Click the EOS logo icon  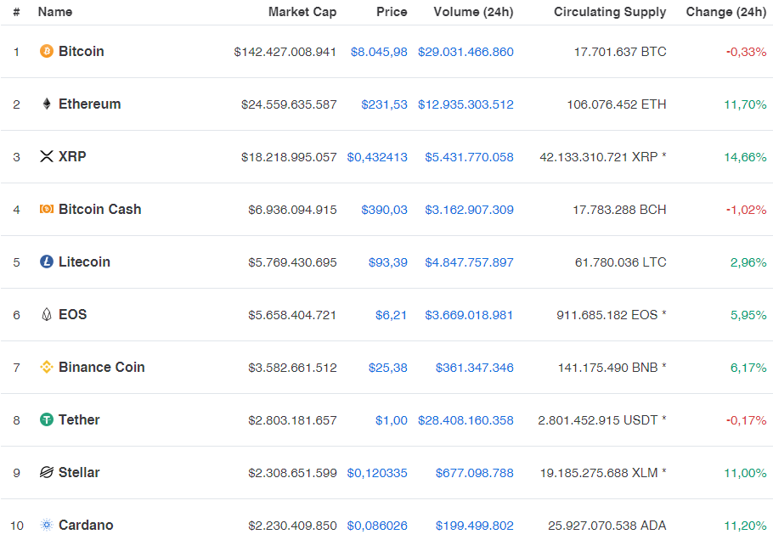(47, 314)
